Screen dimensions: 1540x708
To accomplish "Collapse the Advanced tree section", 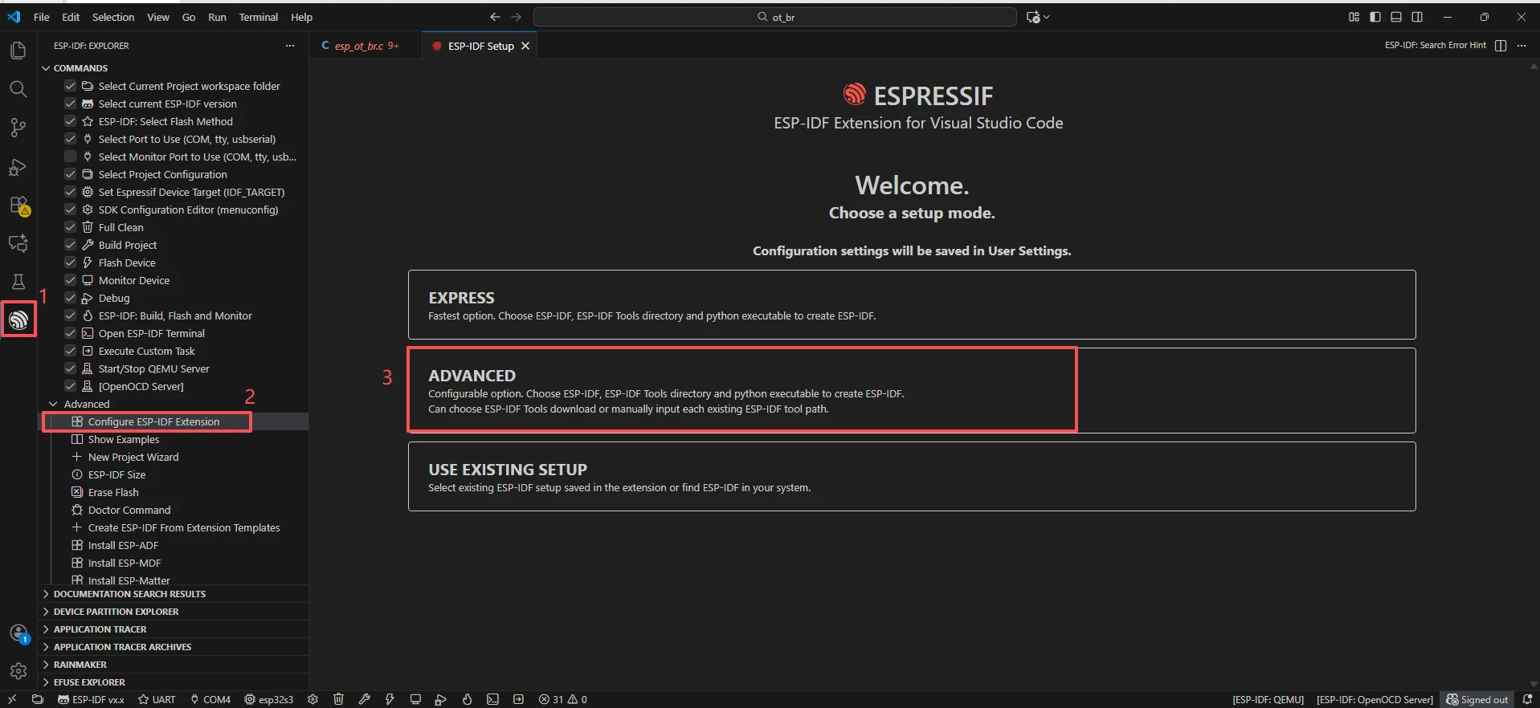I will (x=53, y=404).
